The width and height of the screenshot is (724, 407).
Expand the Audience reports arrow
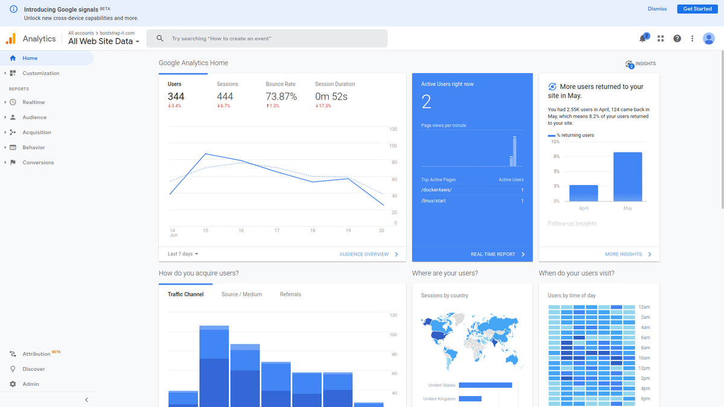5,118
